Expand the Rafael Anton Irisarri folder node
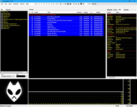This screenshot has height=107, width=137. point(2,19)
